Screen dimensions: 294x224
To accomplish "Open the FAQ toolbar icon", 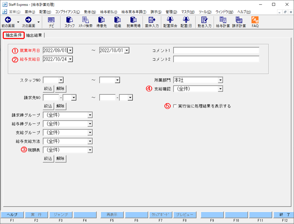I will pos(255,20).
